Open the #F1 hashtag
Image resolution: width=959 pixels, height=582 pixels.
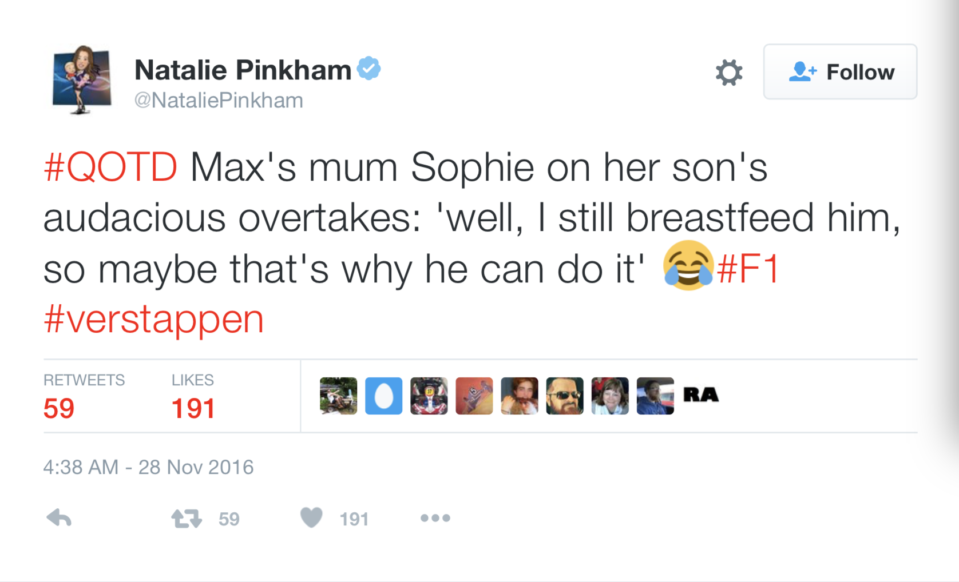click(748, 269)
